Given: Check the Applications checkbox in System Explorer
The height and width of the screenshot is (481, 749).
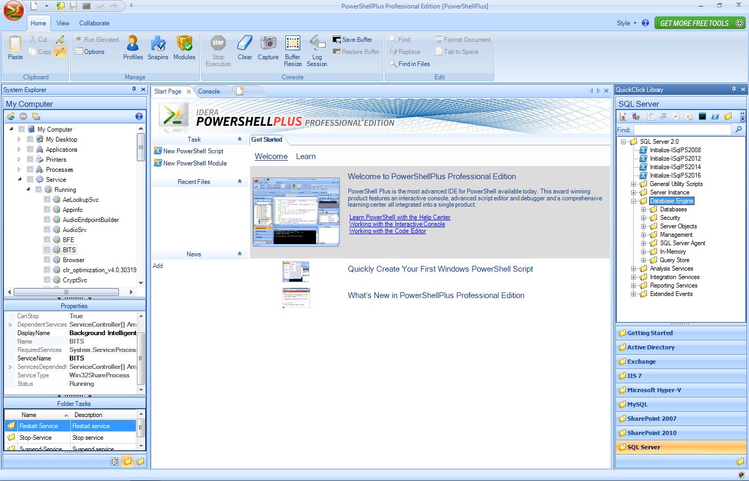Looking at the screenshot, I should pyautogui.click(x=30, y=149).
